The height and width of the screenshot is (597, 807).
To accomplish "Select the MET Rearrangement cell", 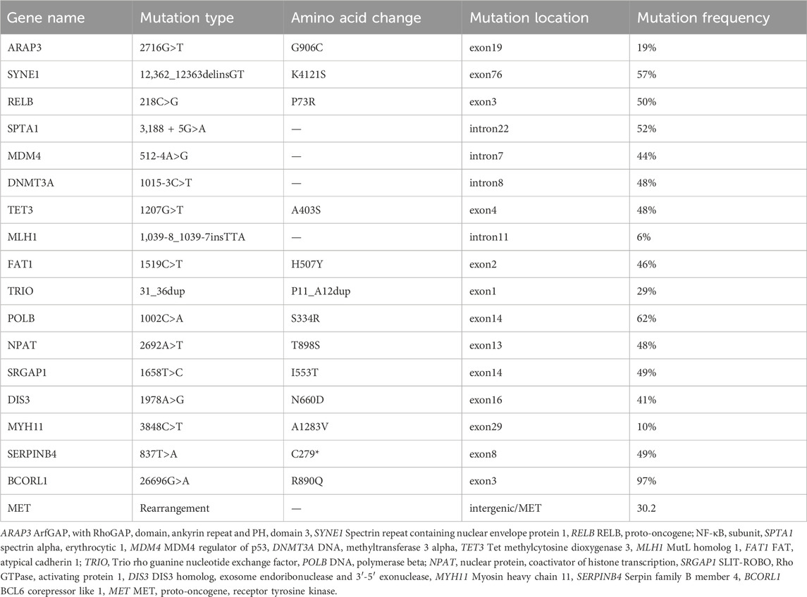I will [x=173, y=485].
